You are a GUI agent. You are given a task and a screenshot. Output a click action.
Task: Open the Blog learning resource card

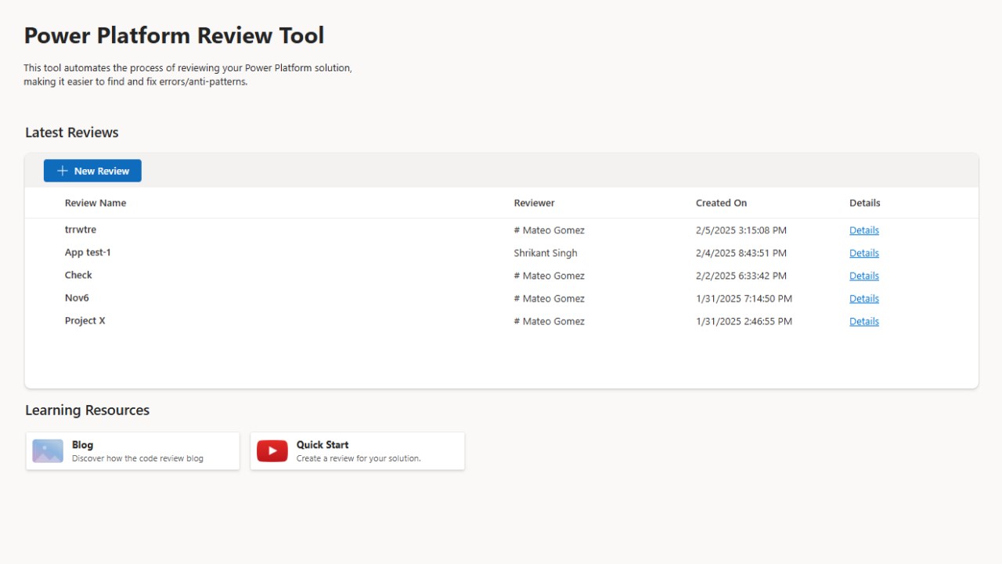(133, 451)
